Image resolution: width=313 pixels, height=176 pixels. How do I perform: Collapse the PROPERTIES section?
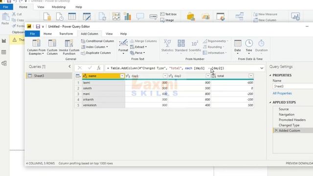click(270, 75)
